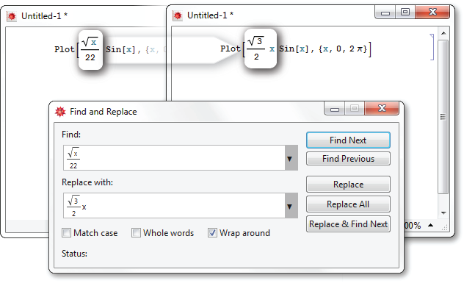This screenshot has width=464, height=286.
Task: Click inside the Replace with input field
Action: pos(174,206)
